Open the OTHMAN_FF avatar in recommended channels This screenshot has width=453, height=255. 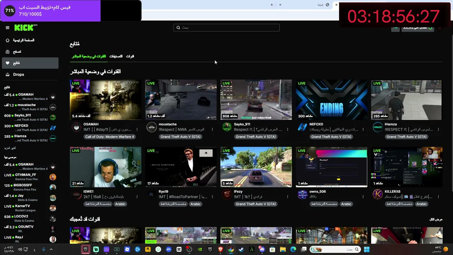click(53, 177)
